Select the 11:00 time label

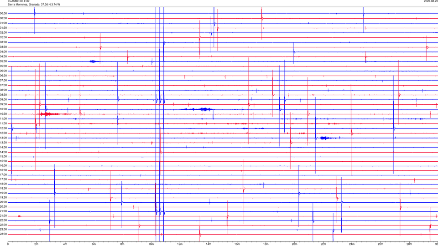click(x=3, y=119)
